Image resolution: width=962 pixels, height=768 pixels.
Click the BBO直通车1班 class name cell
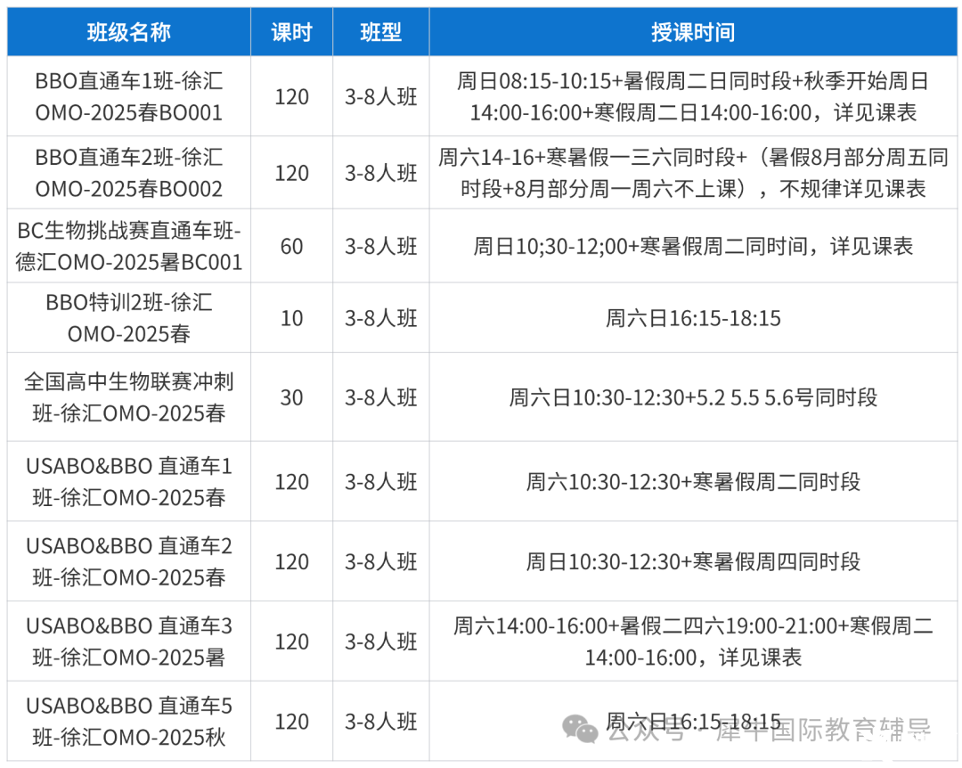[129, 97]
